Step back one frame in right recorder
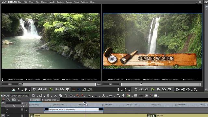The height and width of the screenshot is (117, 208). (x=147, y=89)
